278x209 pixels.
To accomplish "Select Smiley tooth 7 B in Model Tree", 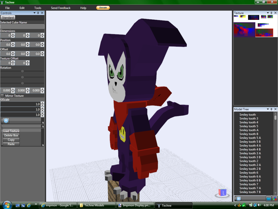I will pos(250,192).
